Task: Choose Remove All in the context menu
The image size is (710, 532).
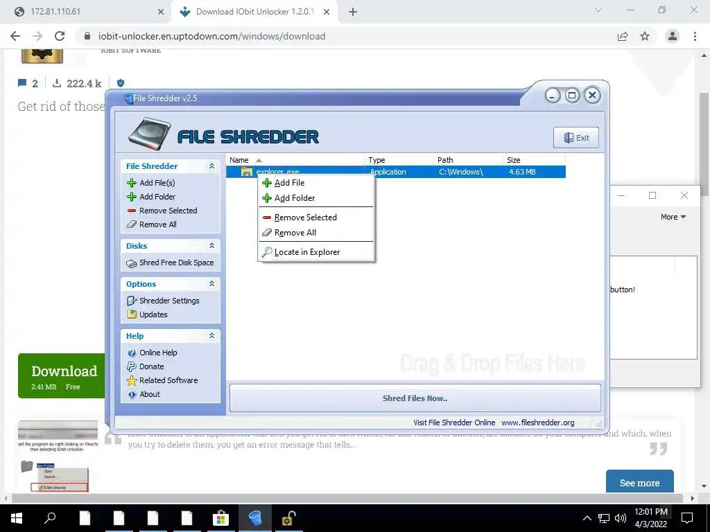Action: pos(316,233)
